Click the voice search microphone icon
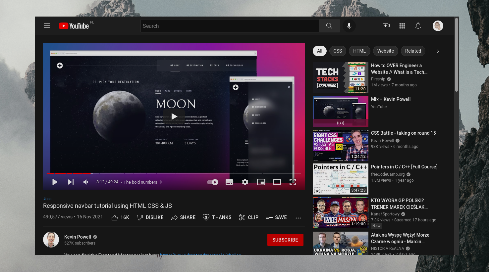 point(349,26)
